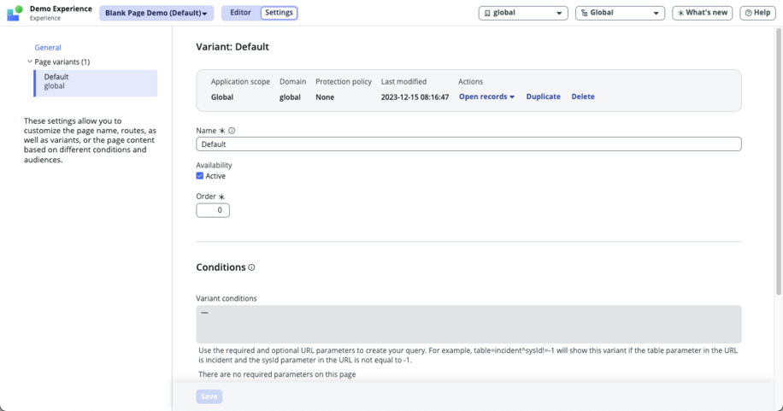Click the Application scope value Global
The image size is (783, 411).
[221, 97]
